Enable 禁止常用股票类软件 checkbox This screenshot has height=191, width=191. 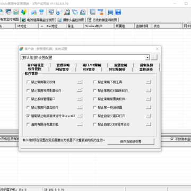pyautogui.click(x=95, y=99)
